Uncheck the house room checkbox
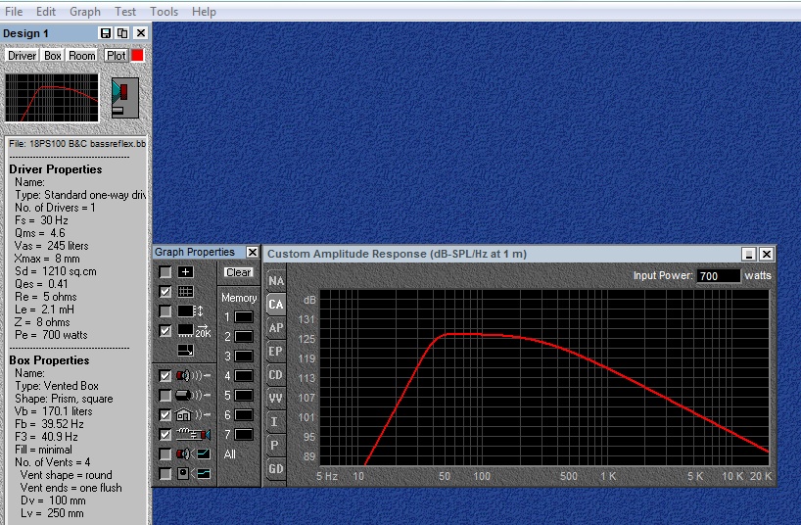801x525 pixels. [x=165, y=414]
